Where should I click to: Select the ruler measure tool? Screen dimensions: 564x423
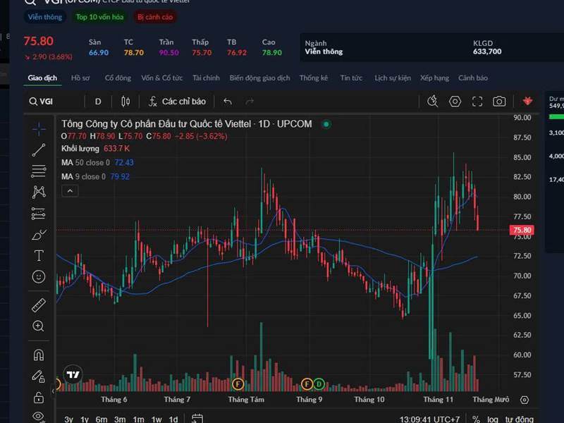pos(39,305)
